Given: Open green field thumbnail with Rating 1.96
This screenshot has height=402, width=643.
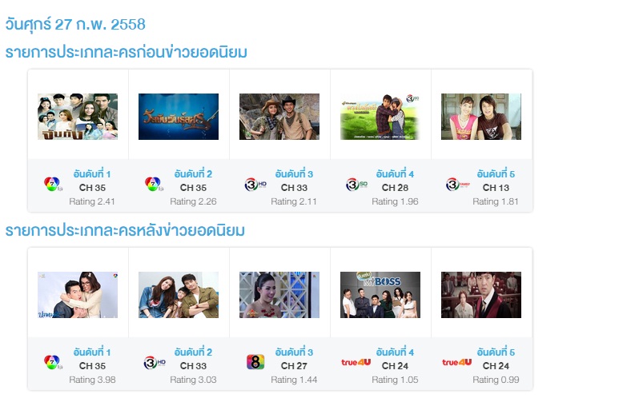Looking at the screenshot, I should click(x=380, y=117).
